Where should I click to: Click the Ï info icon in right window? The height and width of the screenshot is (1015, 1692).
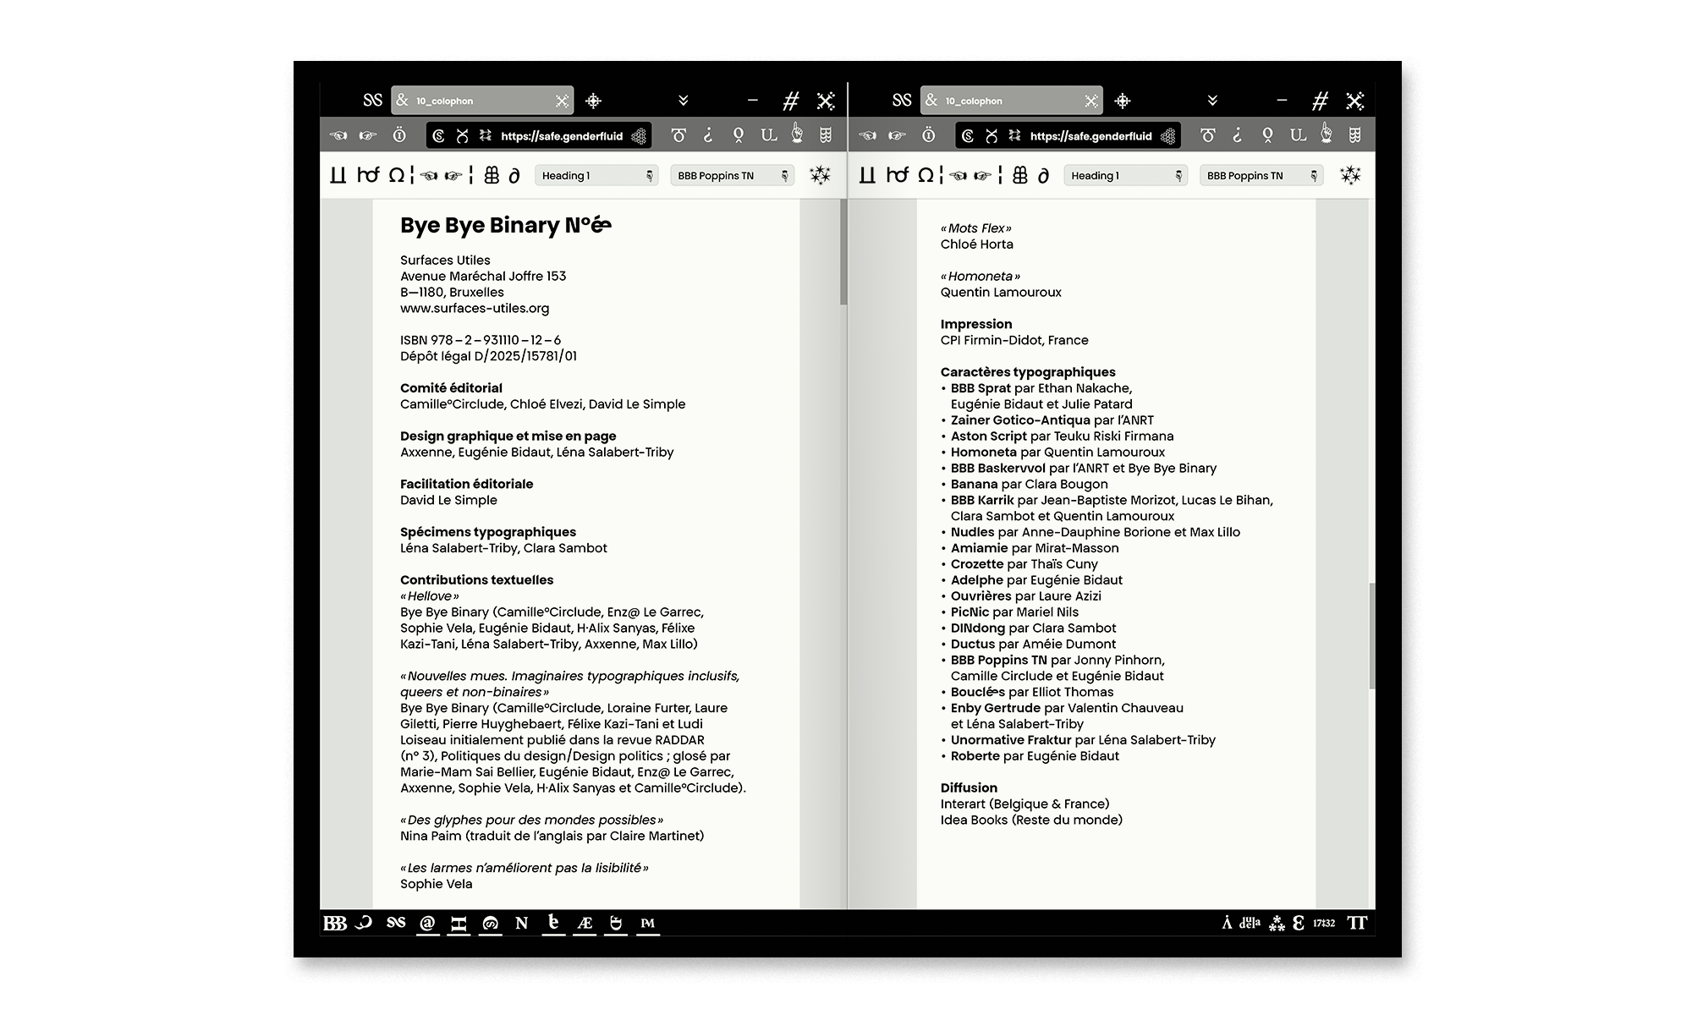(x=928, y=135)
